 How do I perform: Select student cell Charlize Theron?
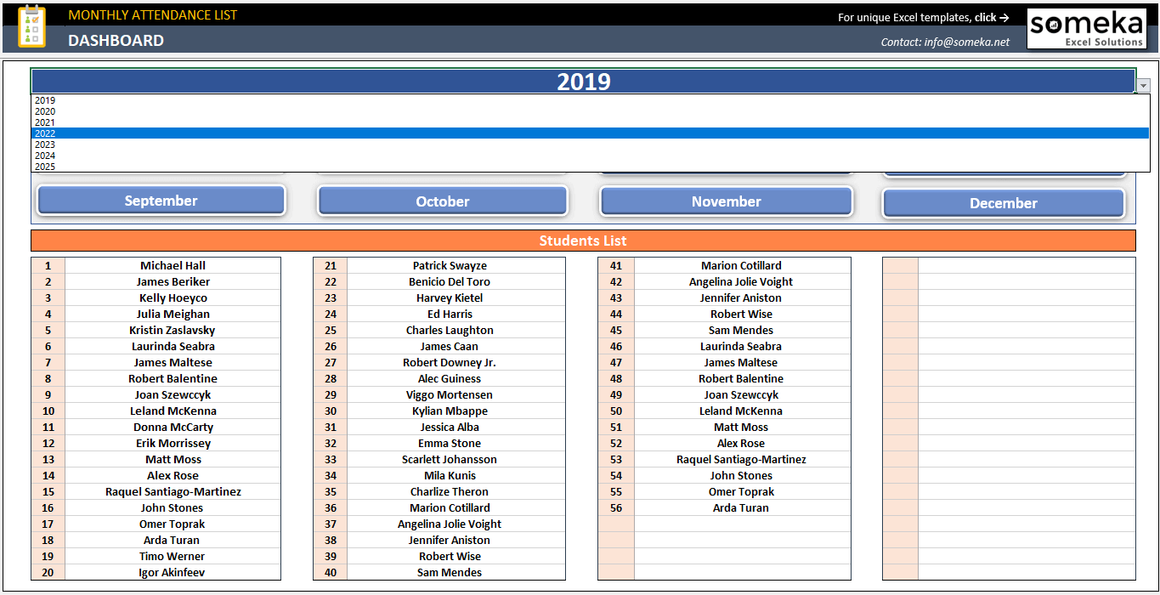(x=456, y=492)
